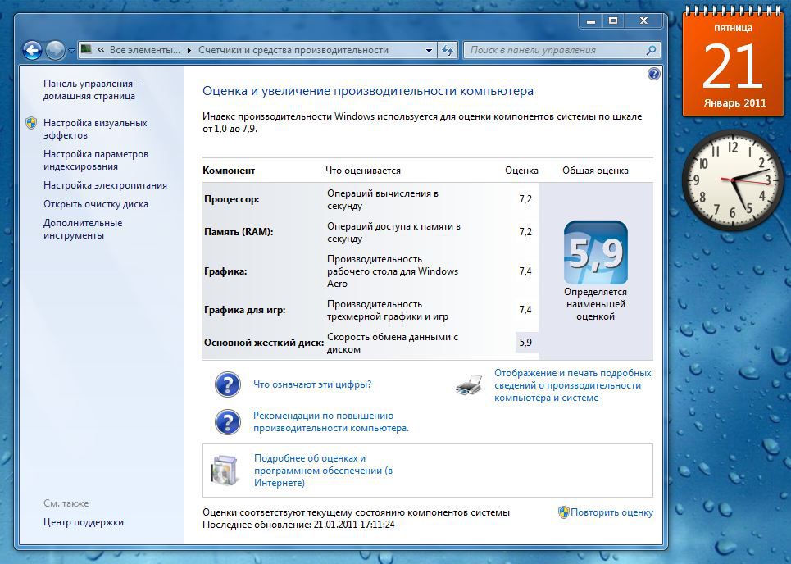Click 'Повторить оценку' link

point(611,512)
